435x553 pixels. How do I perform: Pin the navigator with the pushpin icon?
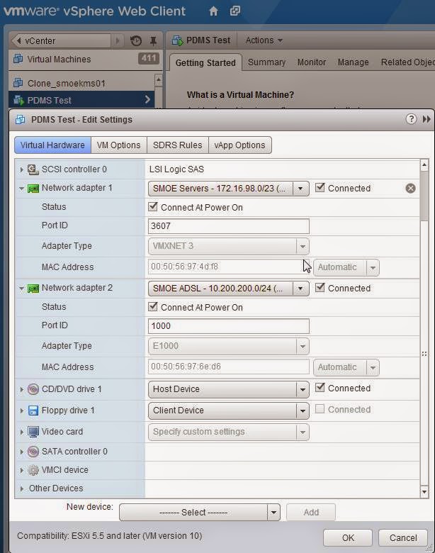(x=153, y=41)
